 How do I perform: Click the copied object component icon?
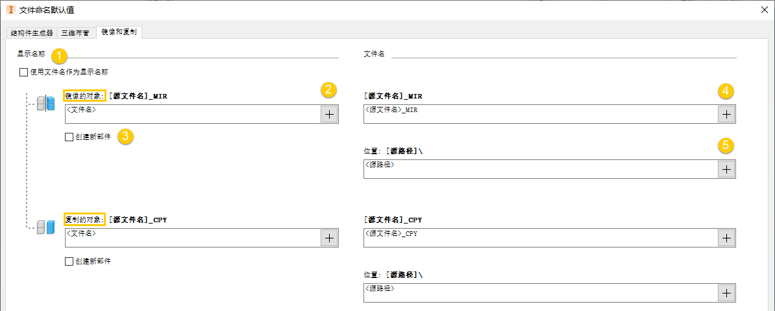pyautogui.click(x=45, y=227)
